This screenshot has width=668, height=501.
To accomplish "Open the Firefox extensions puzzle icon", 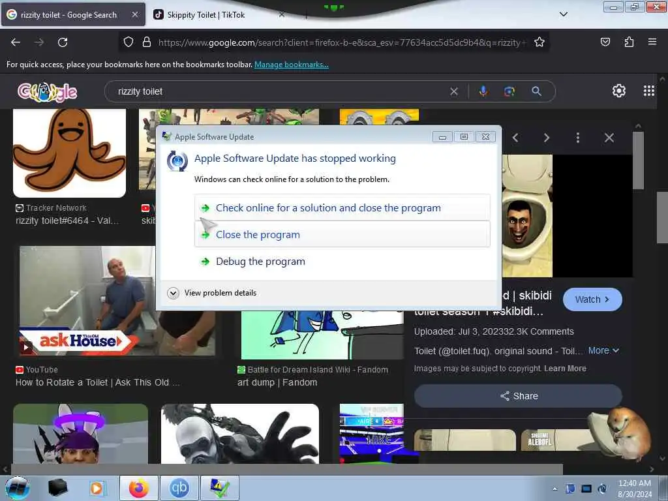I will coord(629,42).
